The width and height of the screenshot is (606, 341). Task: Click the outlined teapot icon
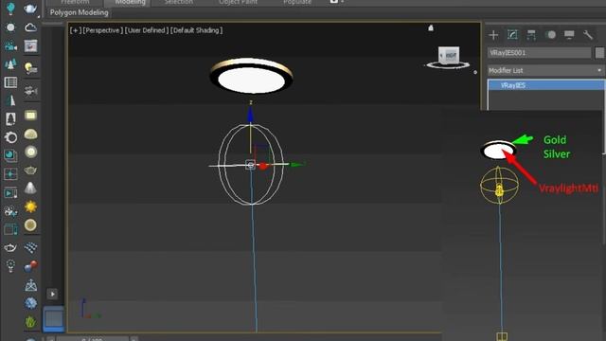(10, 247)
